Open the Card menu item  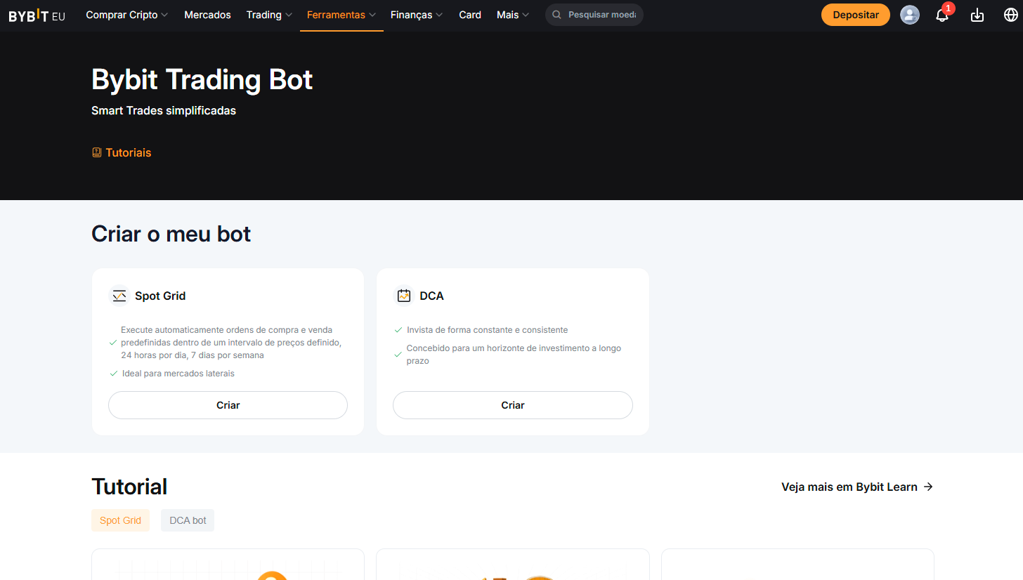click(470, 15)
